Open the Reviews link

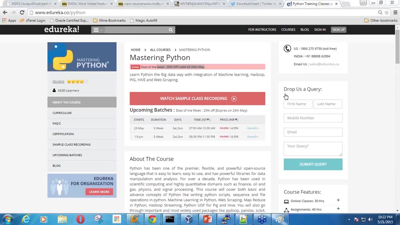coord(58,82)
